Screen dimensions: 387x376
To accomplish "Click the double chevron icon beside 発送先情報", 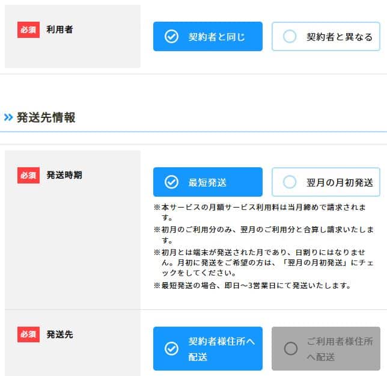I will coord(8,117).
